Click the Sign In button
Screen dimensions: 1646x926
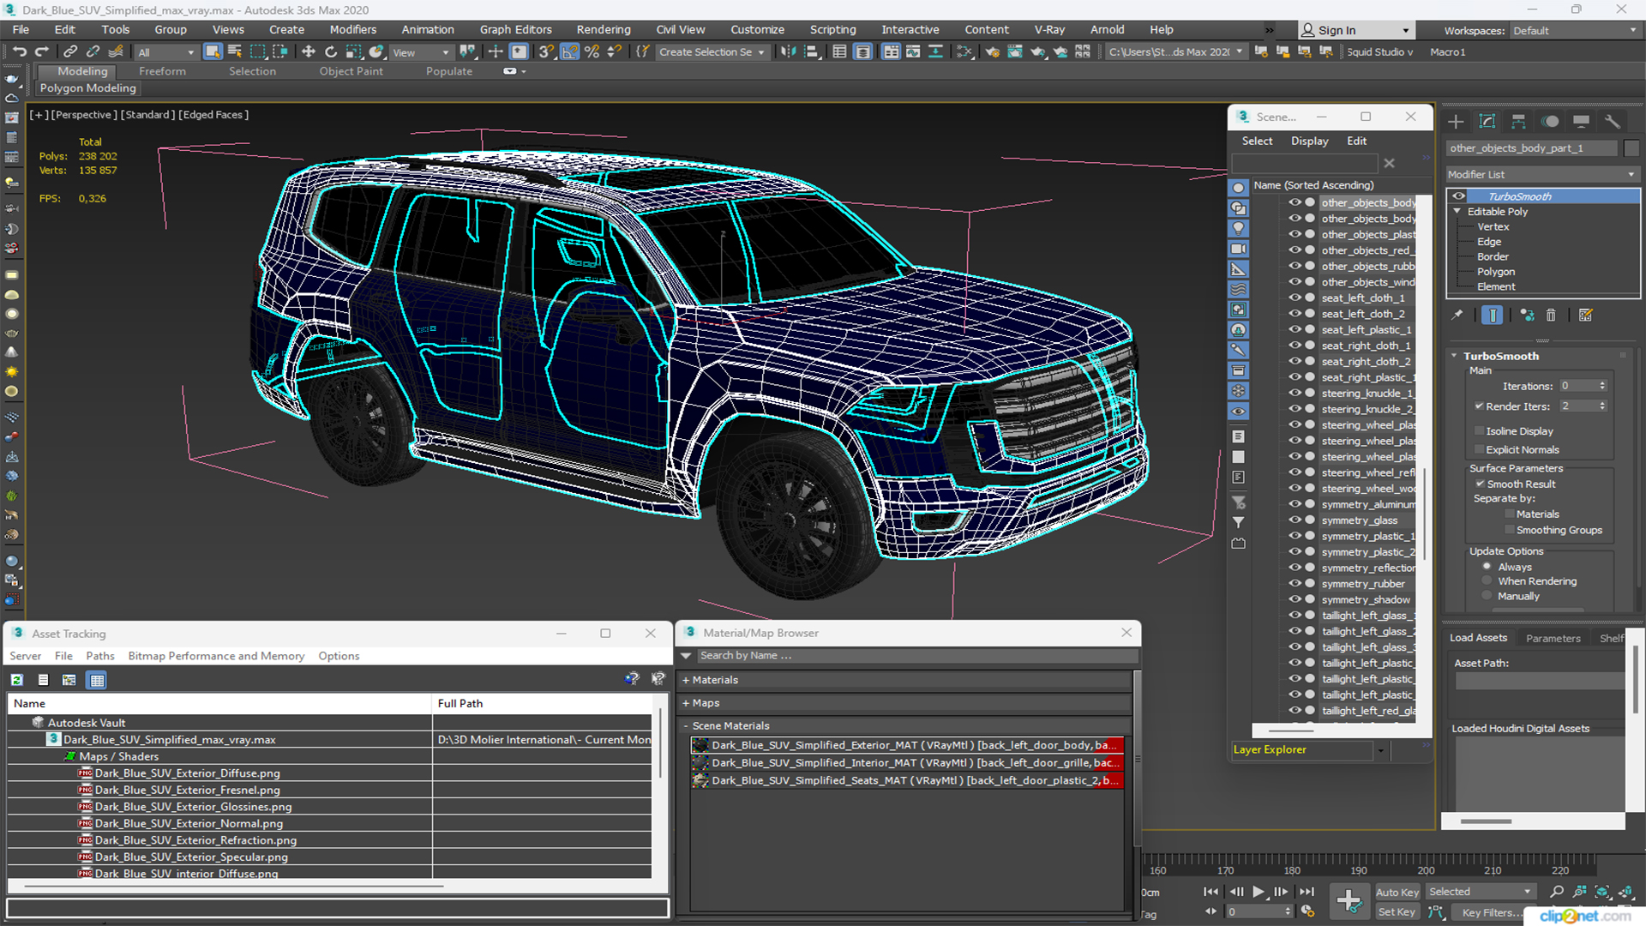(1355, 30)
